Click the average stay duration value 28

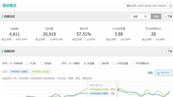click(x=153, y=34)
